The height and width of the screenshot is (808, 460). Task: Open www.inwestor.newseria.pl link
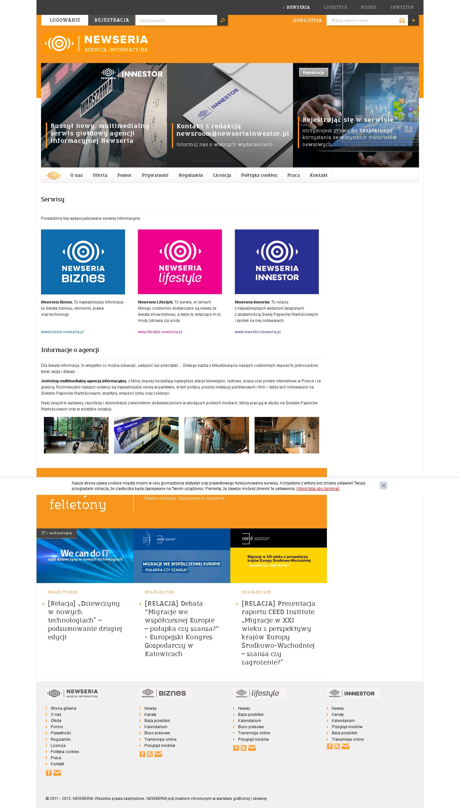[257, 332]
